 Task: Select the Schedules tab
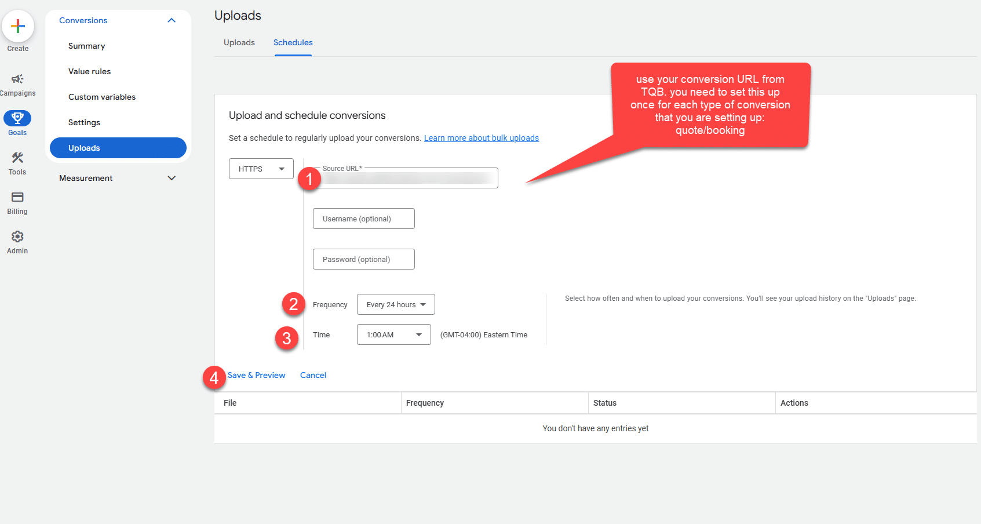293,42
